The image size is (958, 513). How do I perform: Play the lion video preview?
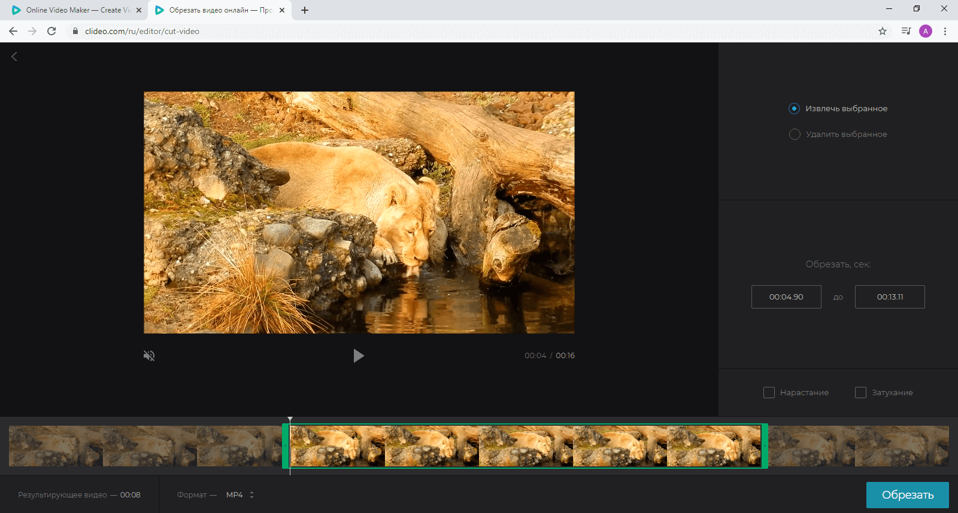(359, 356)
